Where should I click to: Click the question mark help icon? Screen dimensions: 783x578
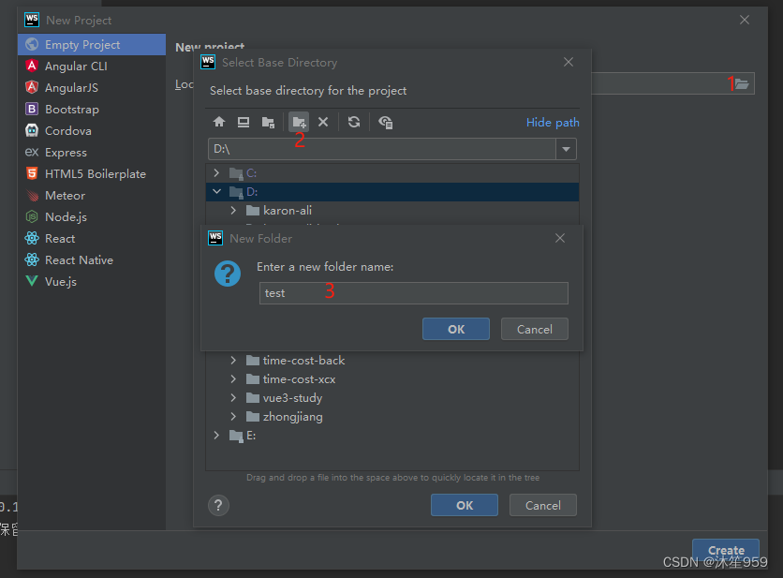pyautogui.click(x=218, y=505)
